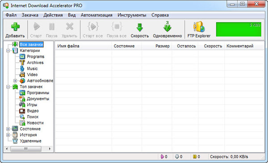Click the Пауза все toolbar icon

[117, 26]
